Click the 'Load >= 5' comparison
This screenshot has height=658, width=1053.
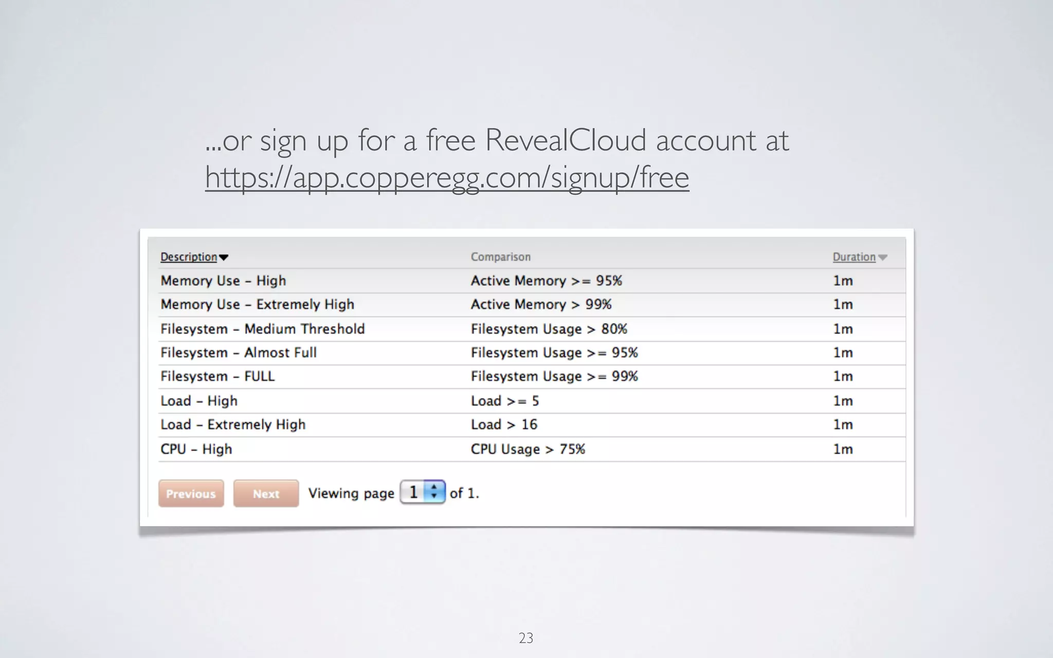coord(505,401)
